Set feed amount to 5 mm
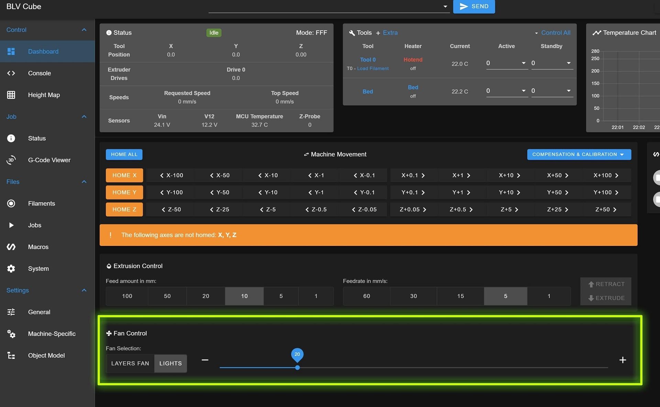This screenshot has height=407, width=660. [281, 296]
